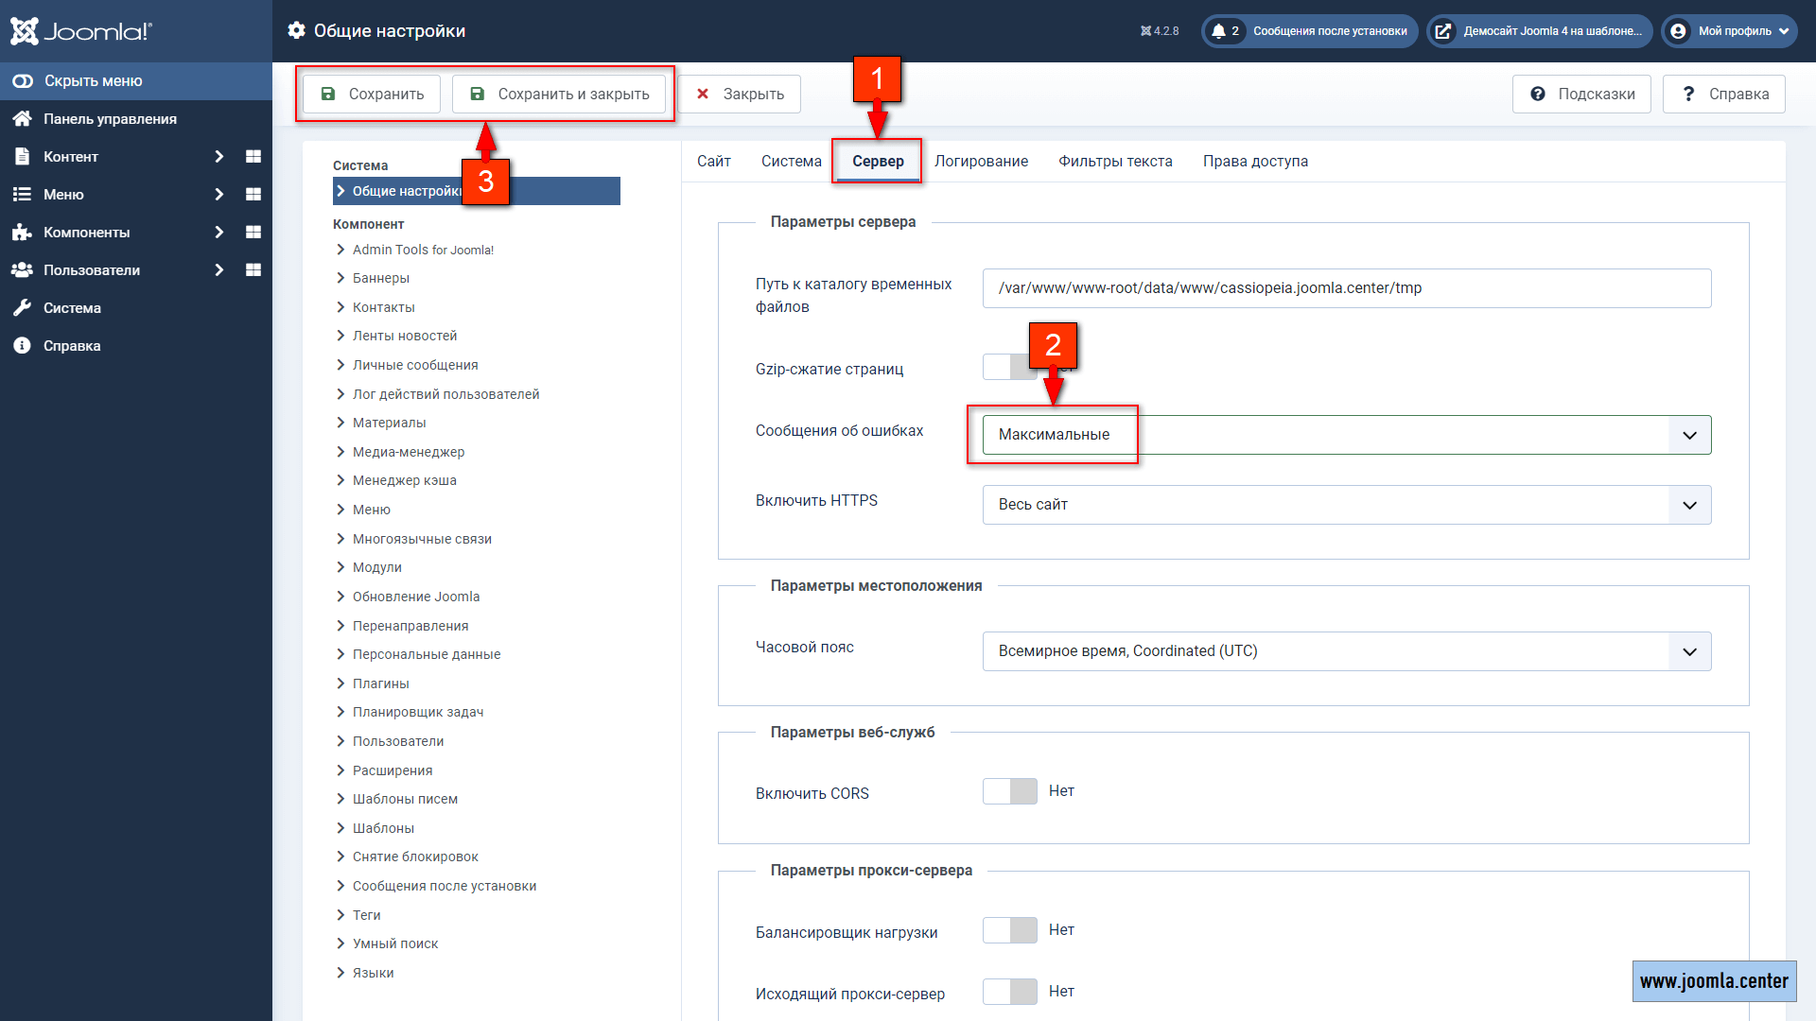Click the user profile avatar icon
The width and height of the screenshot is (1816, 1021).
(x=1678, y=31)
